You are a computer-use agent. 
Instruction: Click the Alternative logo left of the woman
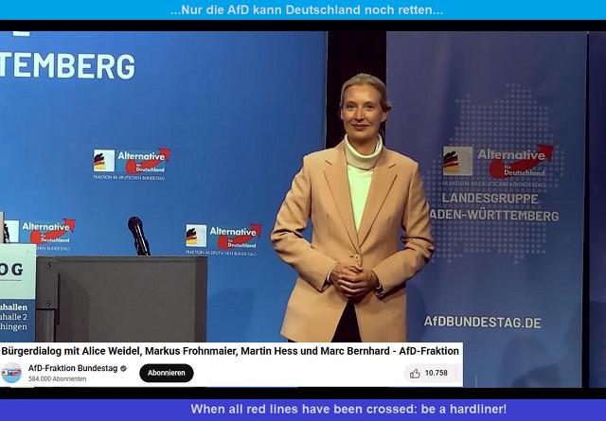pos(223,237)
